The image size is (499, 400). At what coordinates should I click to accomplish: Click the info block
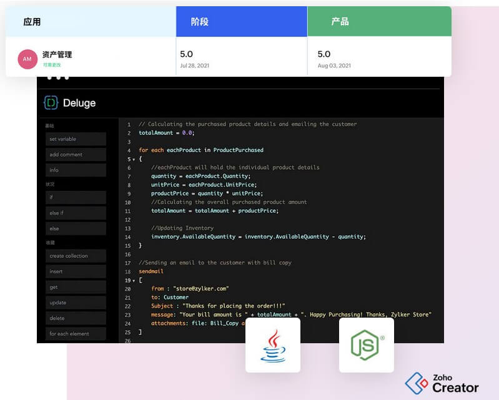pos(76,170)
